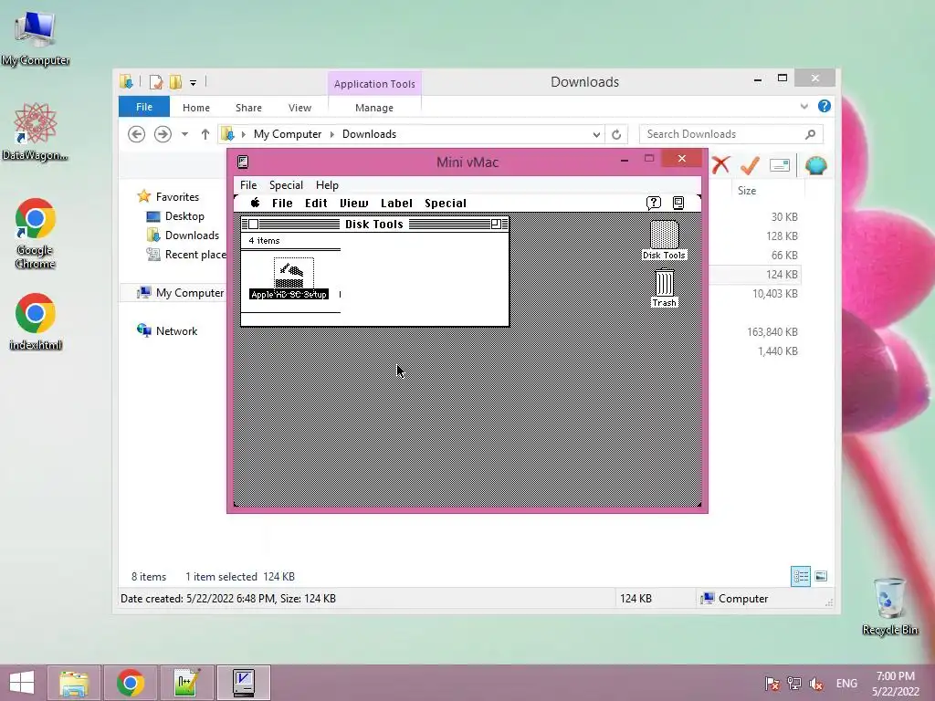Click the Mini vMac title bar icon

(x=243, y=162)
